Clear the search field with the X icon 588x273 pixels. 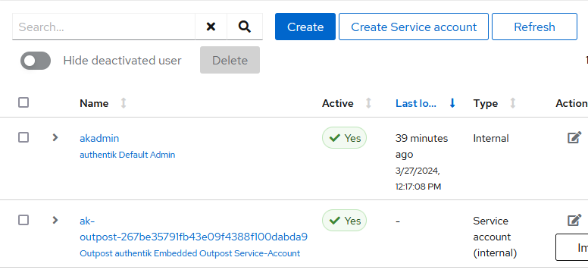(211, 27)
